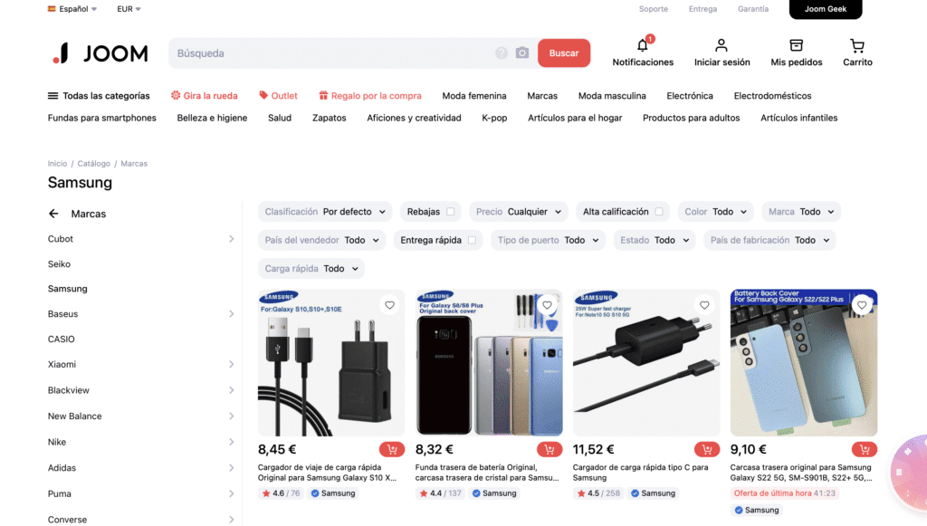Click inside the Búsqueda search field
Viewport: 927px width, 526px height.
(330, 53)
